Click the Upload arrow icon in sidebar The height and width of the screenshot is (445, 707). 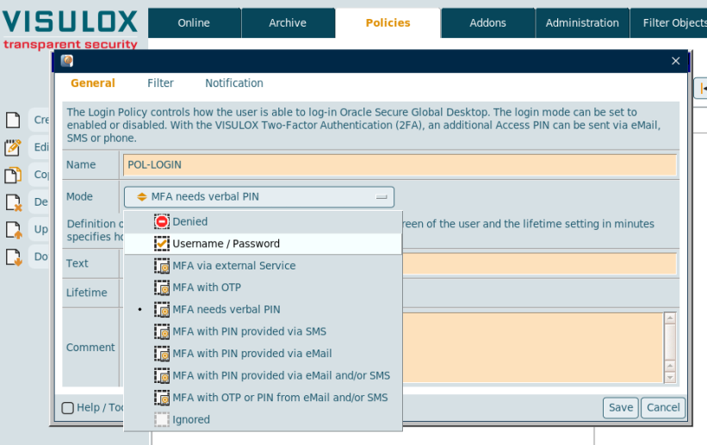[x=13, y=230]
